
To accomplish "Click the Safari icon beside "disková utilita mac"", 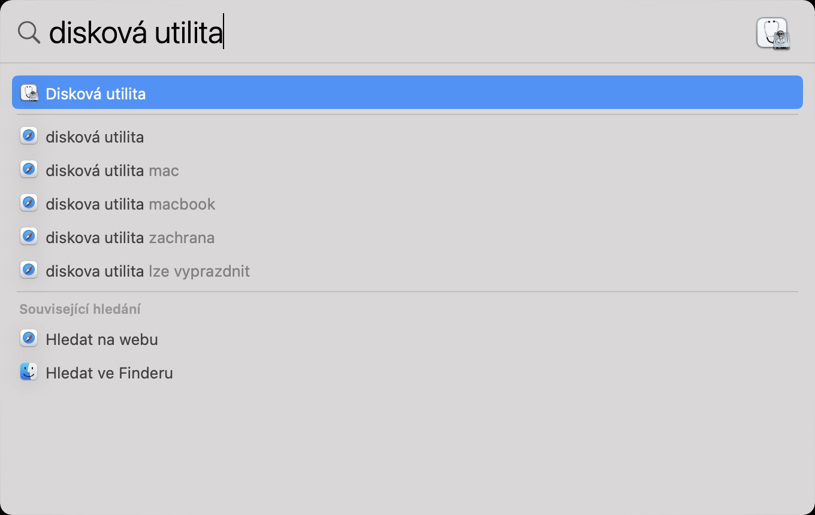I will pyautogui.click(x=29, y=170).
